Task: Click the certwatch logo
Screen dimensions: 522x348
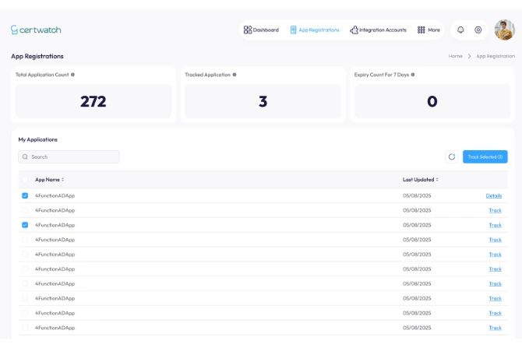Action: [36, 30]
